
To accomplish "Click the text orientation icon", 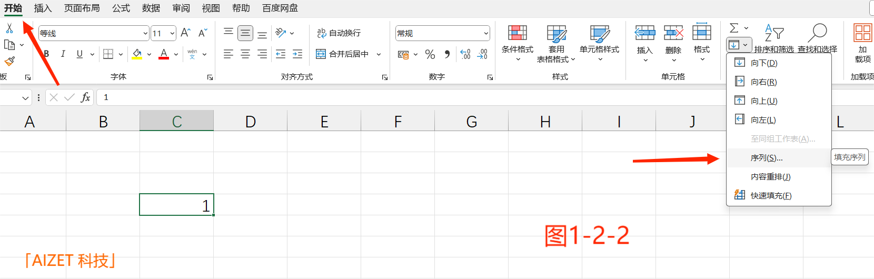I will (x=281, y=33).
